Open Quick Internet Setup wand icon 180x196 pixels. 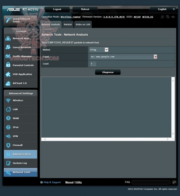8,20
